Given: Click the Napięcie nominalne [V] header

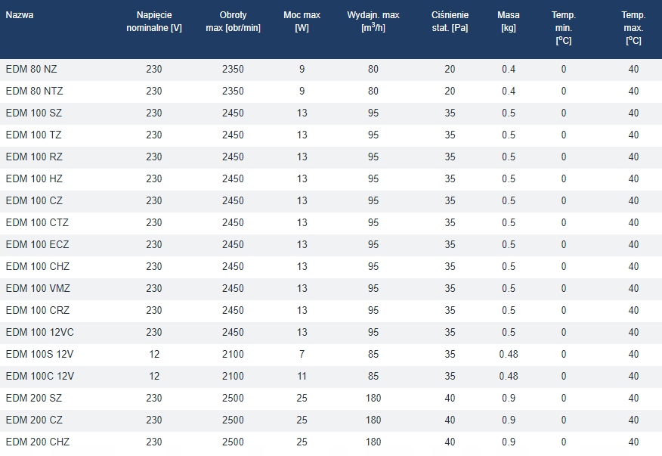Looking at the screenshot, I should pos(154,22).
